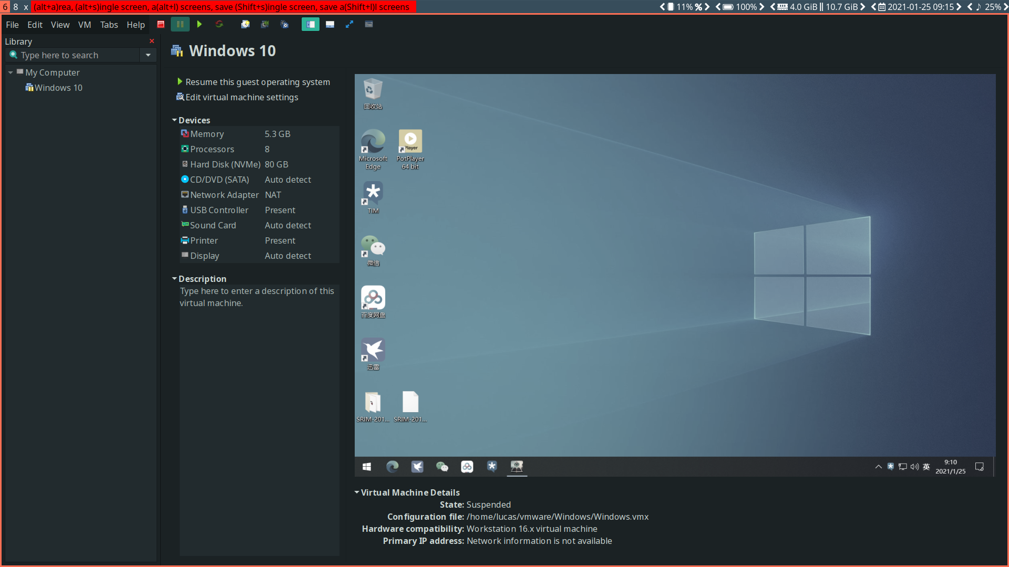Collapse the Virtual Machine Details section
Viewport: 1009px width, 567px height.
[357, 492]
